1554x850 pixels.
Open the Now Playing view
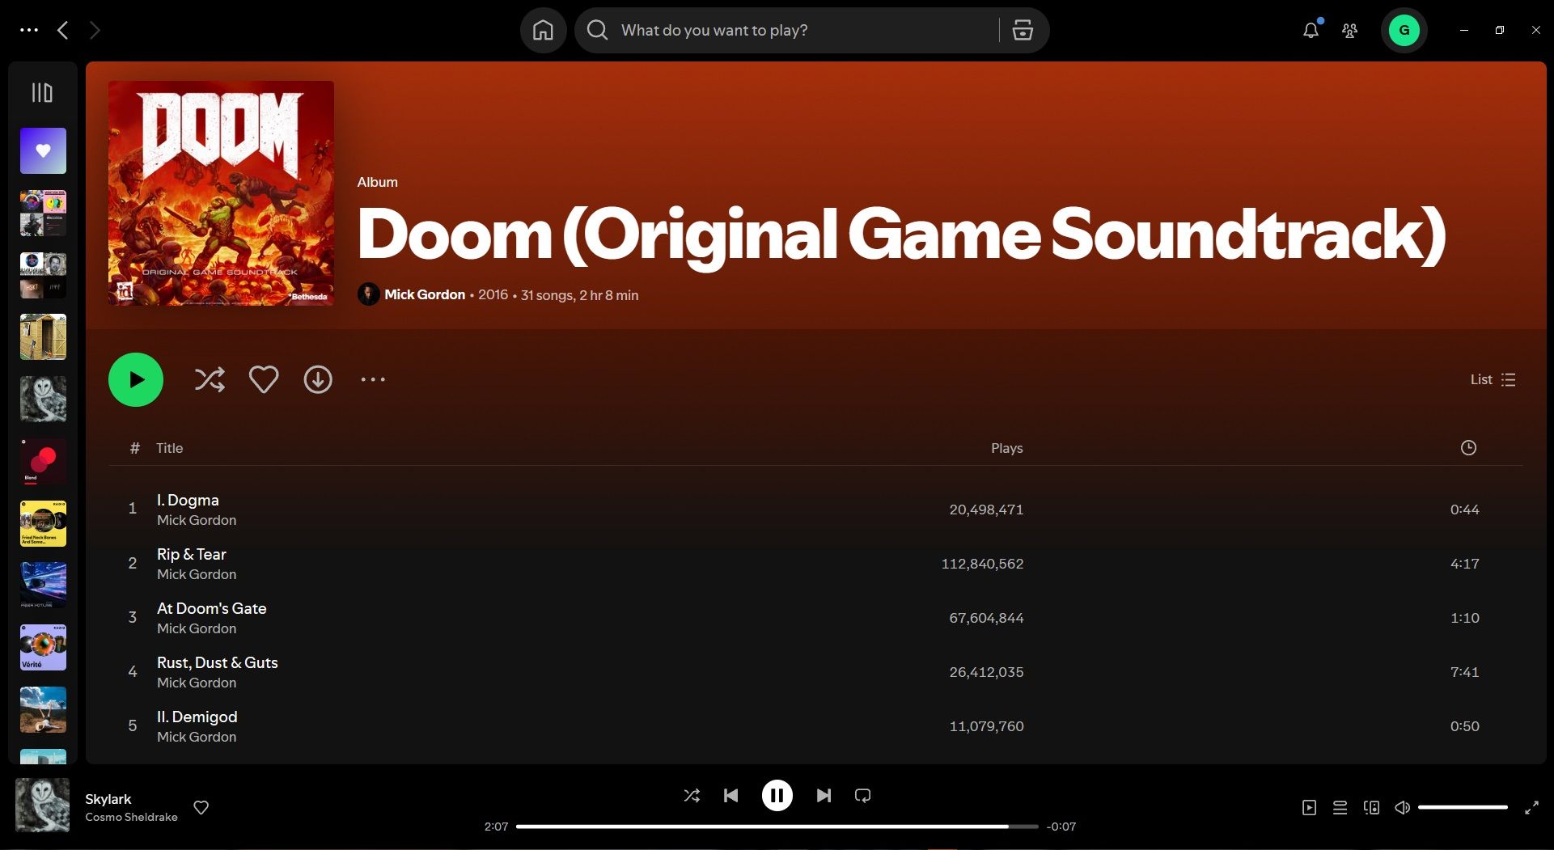(1309, 807)
